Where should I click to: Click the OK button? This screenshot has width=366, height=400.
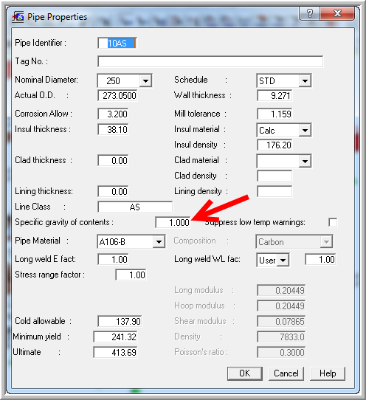click(244, 373)
